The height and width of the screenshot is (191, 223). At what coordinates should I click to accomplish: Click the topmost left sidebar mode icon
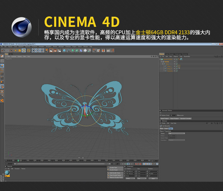(2, 56)
